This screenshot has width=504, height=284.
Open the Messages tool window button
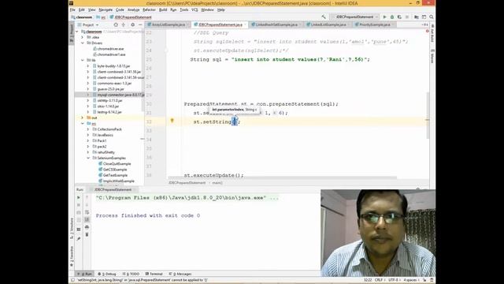180,274
